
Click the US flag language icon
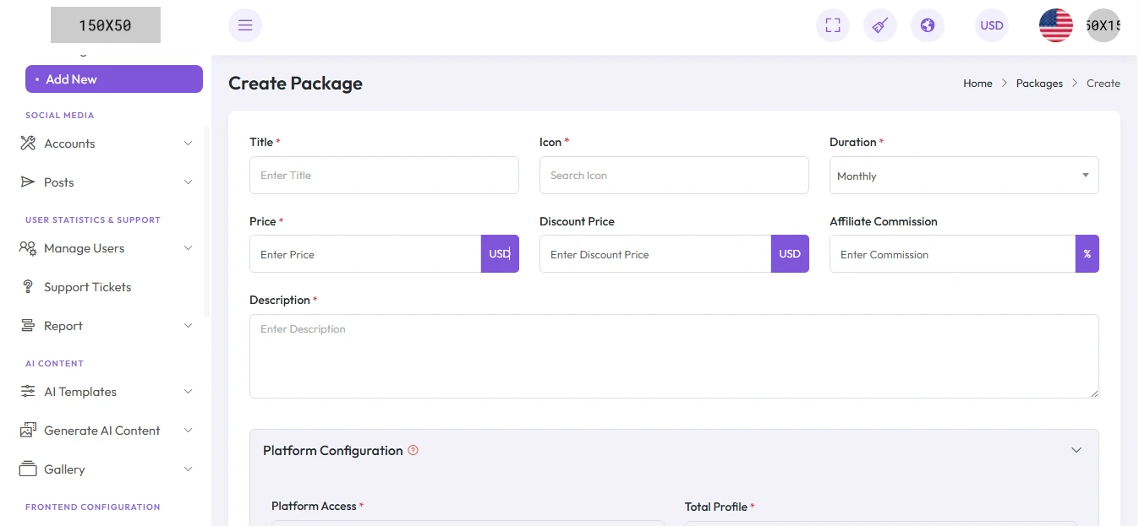[x=1055, y=25]
